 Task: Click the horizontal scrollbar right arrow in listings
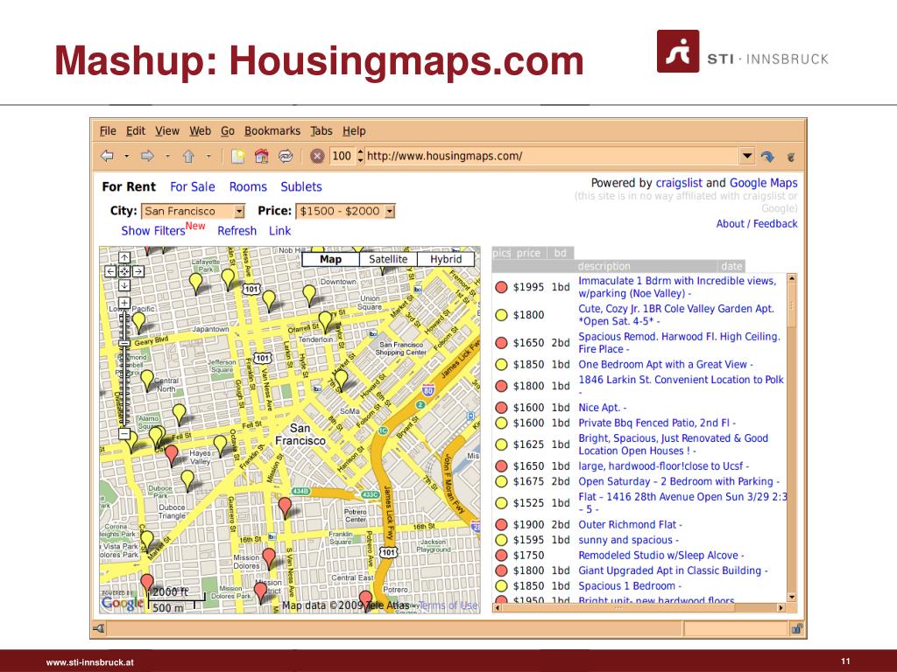[781, 607]
